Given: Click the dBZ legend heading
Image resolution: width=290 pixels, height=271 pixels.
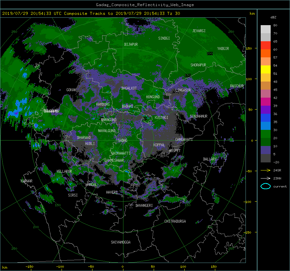Looking at the screenshot, I should pyautogui.click(x=273, y=17).
